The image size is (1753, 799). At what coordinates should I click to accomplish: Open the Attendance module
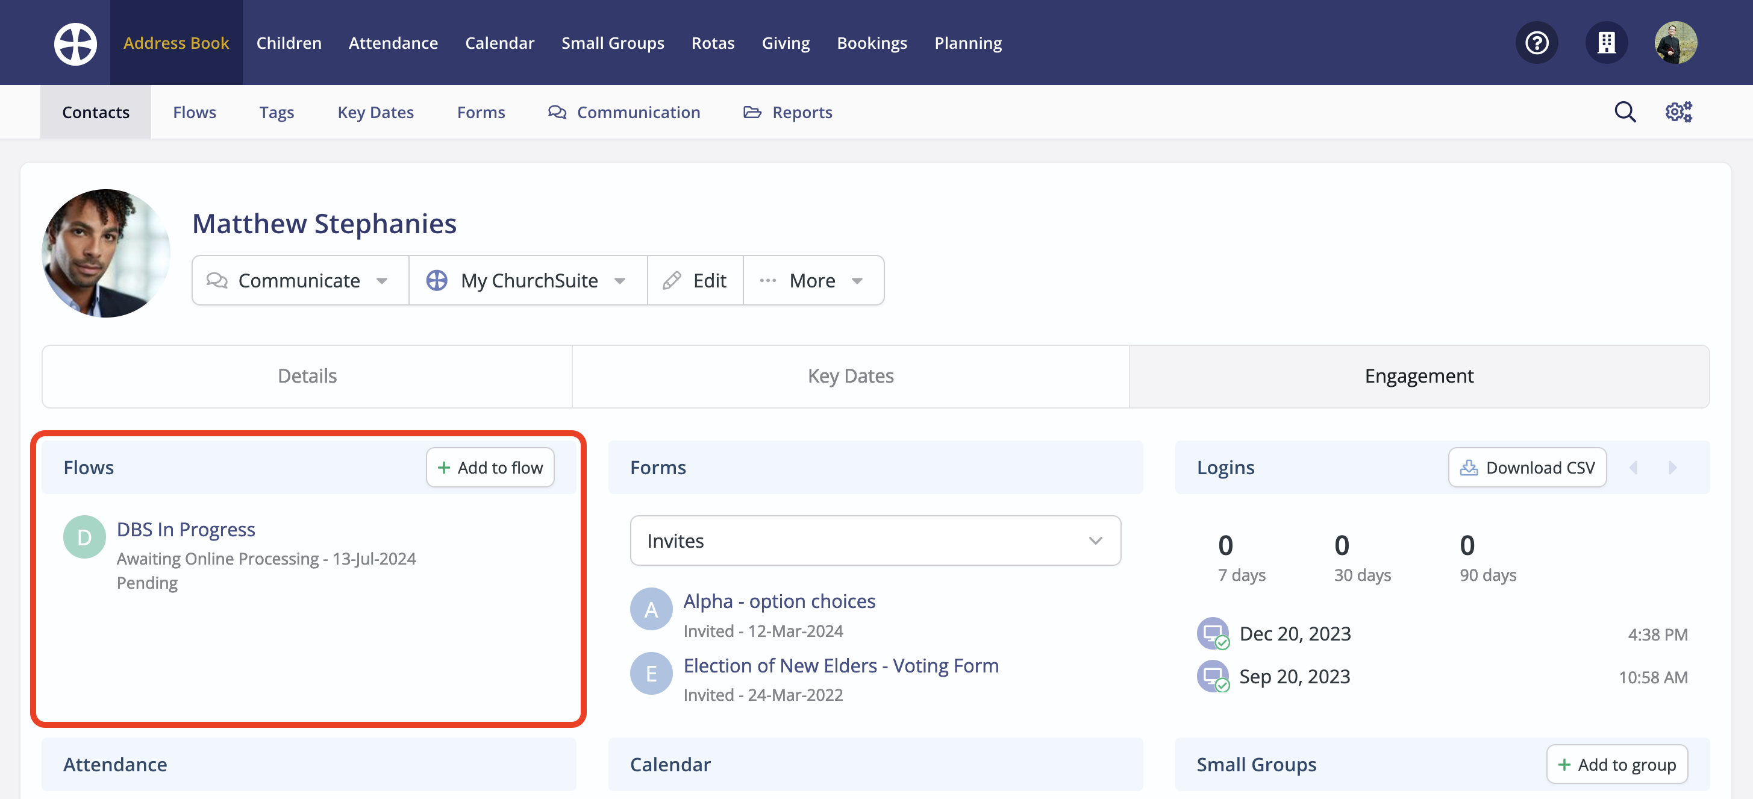(393, 43)
